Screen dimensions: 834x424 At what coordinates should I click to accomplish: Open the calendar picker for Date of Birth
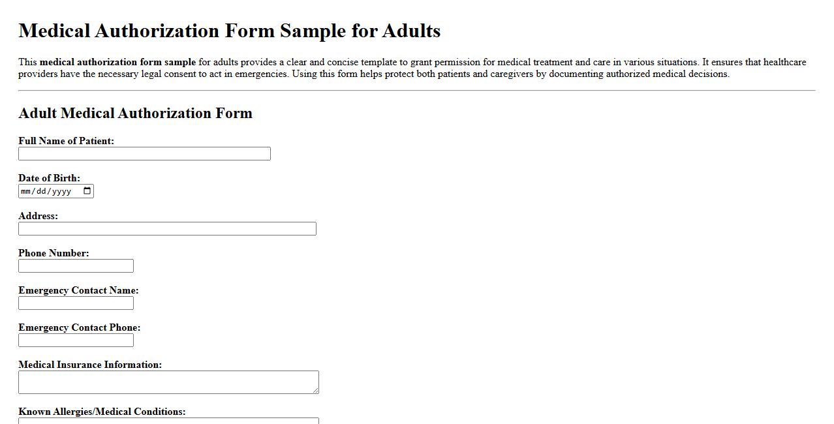coord(87,190)
